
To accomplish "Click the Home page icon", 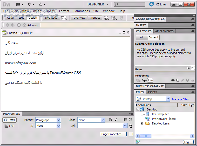I will (x=24, y=25).
